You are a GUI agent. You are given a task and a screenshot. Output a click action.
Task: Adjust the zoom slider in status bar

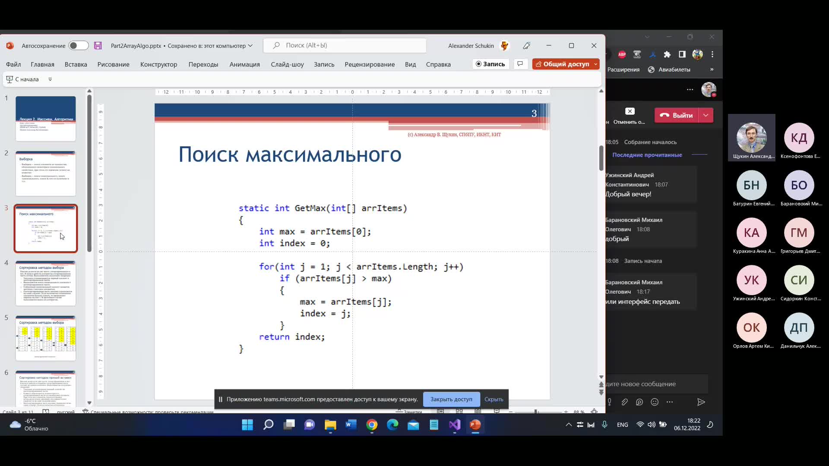coord(536,412)
